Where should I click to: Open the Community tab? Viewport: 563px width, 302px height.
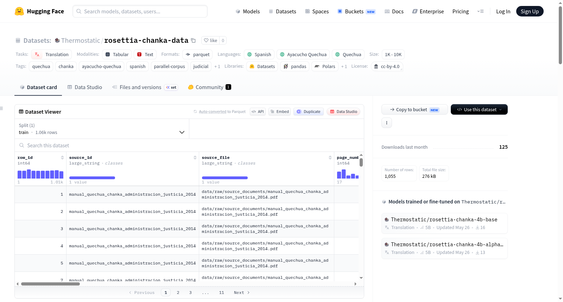pos(210,87)
